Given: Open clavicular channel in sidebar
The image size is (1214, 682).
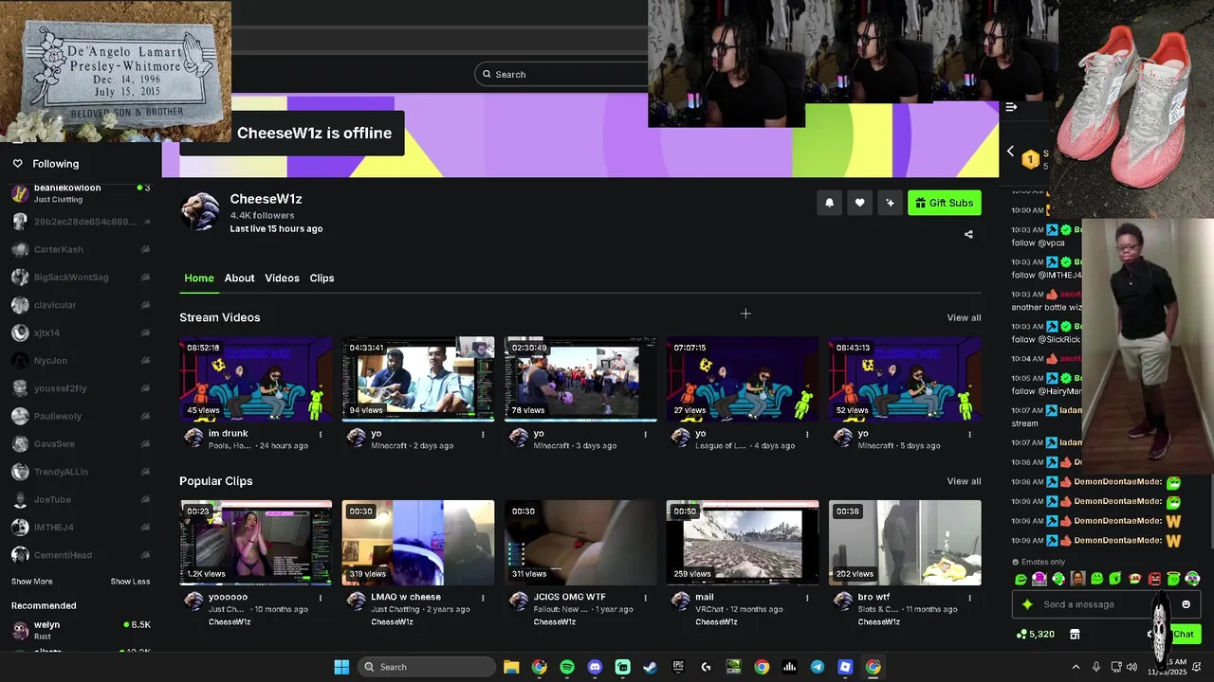Looking at the screenshot, I should click(x=81, y=305).
